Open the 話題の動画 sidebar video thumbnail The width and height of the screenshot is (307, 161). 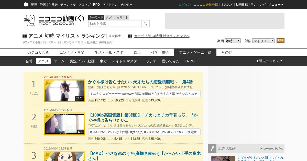click(223, 158)
